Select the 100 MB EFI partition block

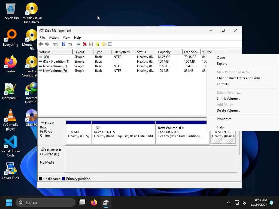(x=79, y=132)
